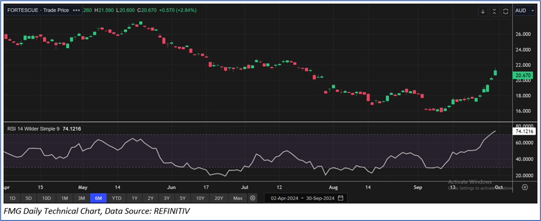The image size is (541, 221).
Task: Click the collapse chart pane icon
Action: (x=494, y=11)
